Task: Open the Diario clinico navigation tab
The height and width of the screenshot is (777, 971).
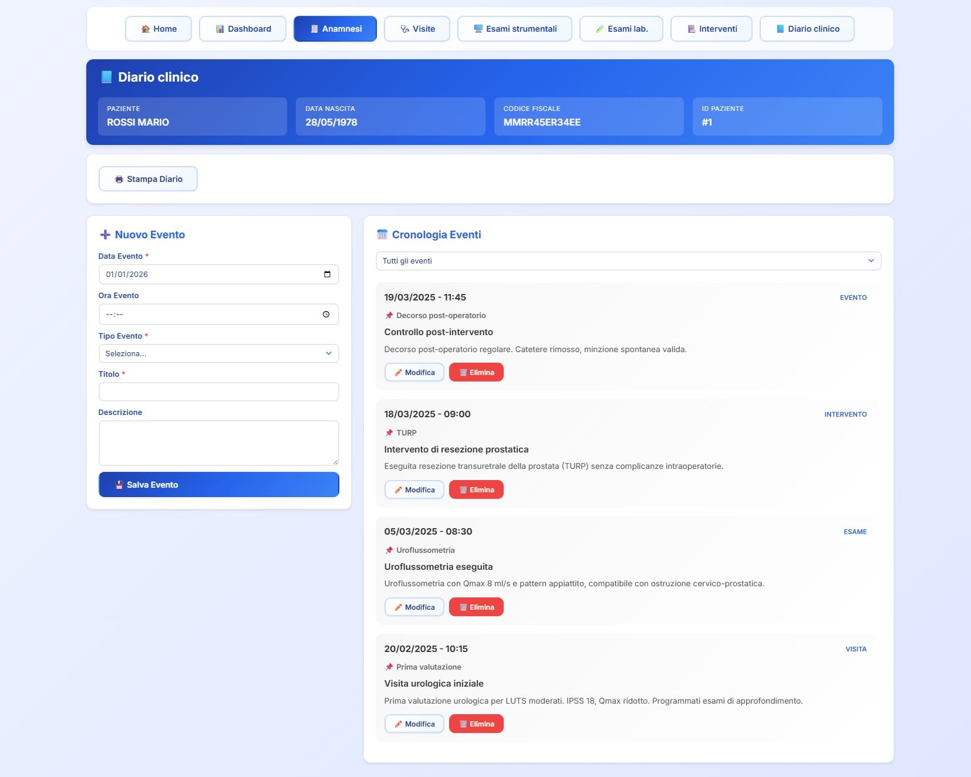Action: (807, 29)
